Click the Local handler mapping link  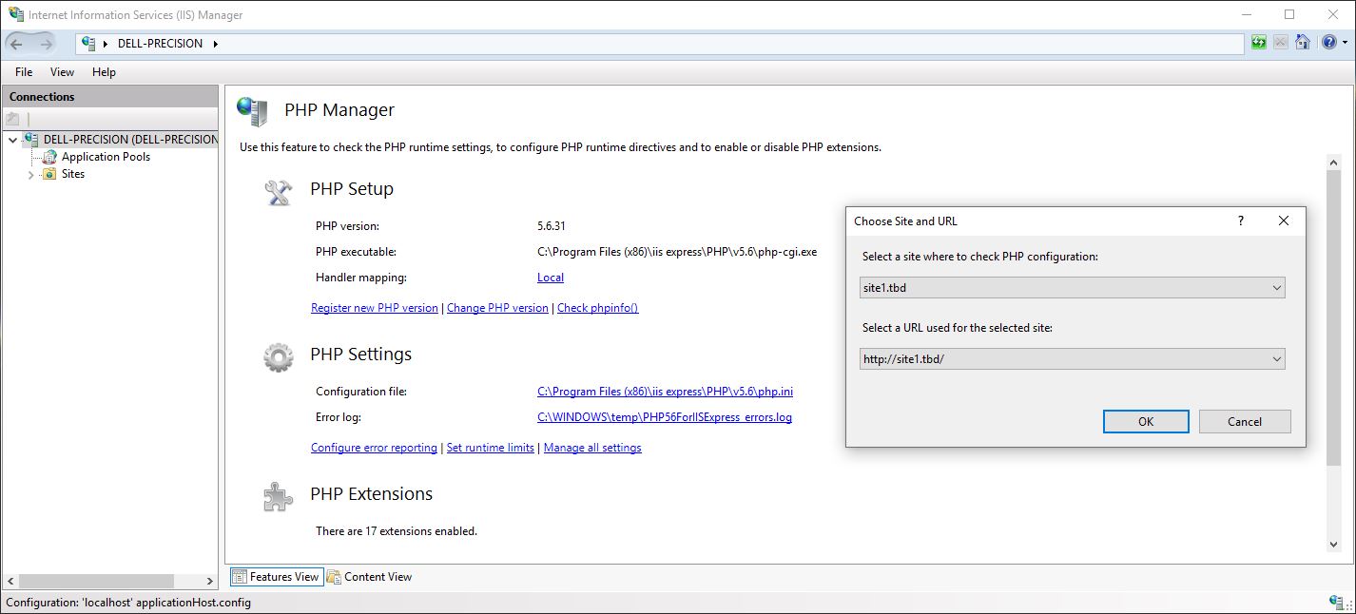[x=551, y=278]
